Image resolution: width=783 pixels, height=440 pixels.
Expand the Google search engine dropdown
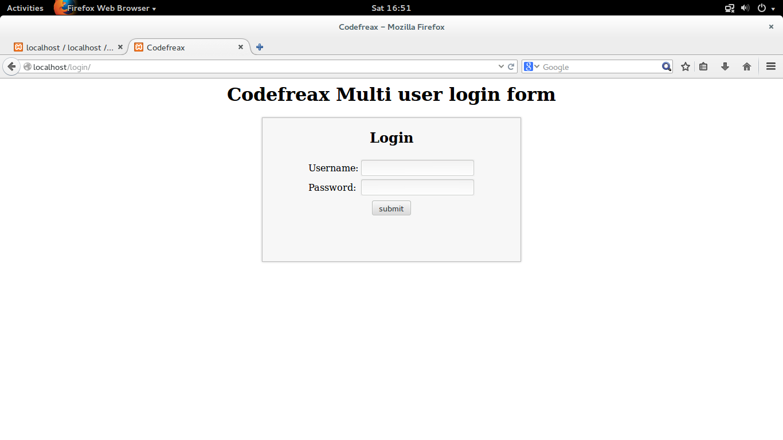tap(531, 66)
